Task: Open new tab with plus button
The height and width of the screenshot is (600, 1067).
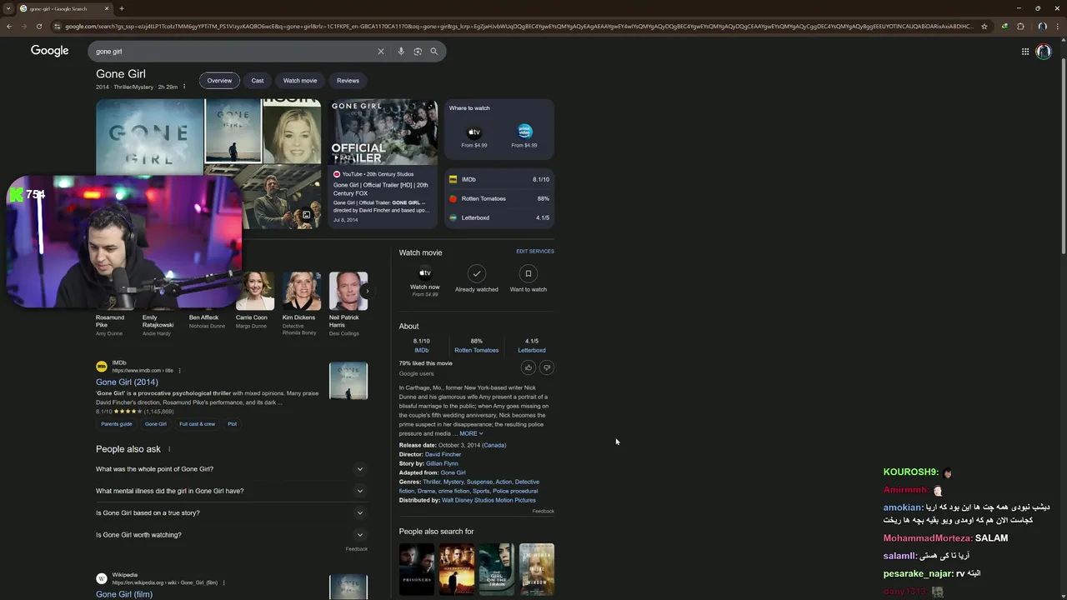Action: [x=122, y=8]
